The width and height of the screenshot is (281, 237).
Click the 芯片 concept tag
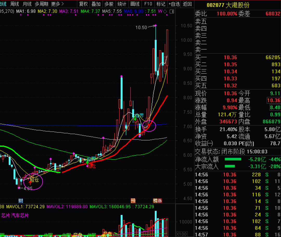click(5, 215)
